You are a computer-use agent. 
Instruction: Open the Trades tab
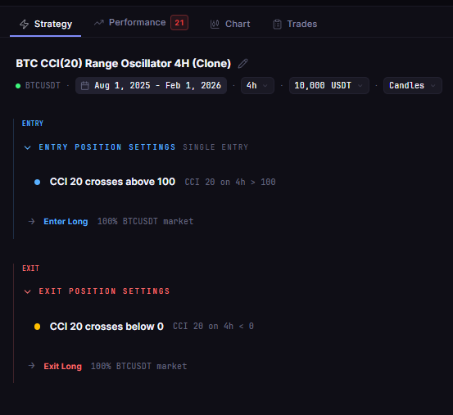click(x=295, y=24)
